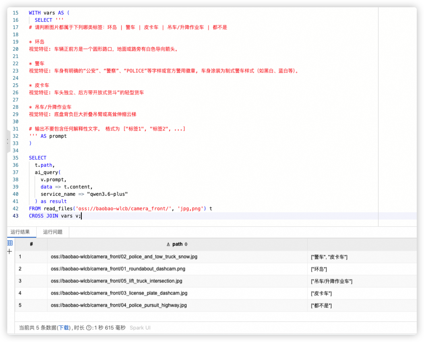
Task: Click row number 5 in results
Action: [x=20, y=305]
